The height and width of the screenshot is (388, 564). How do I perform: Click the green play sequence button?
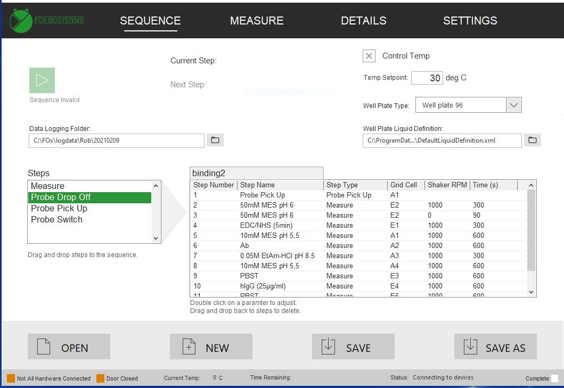pyautogui.click(x=42, y=80)
